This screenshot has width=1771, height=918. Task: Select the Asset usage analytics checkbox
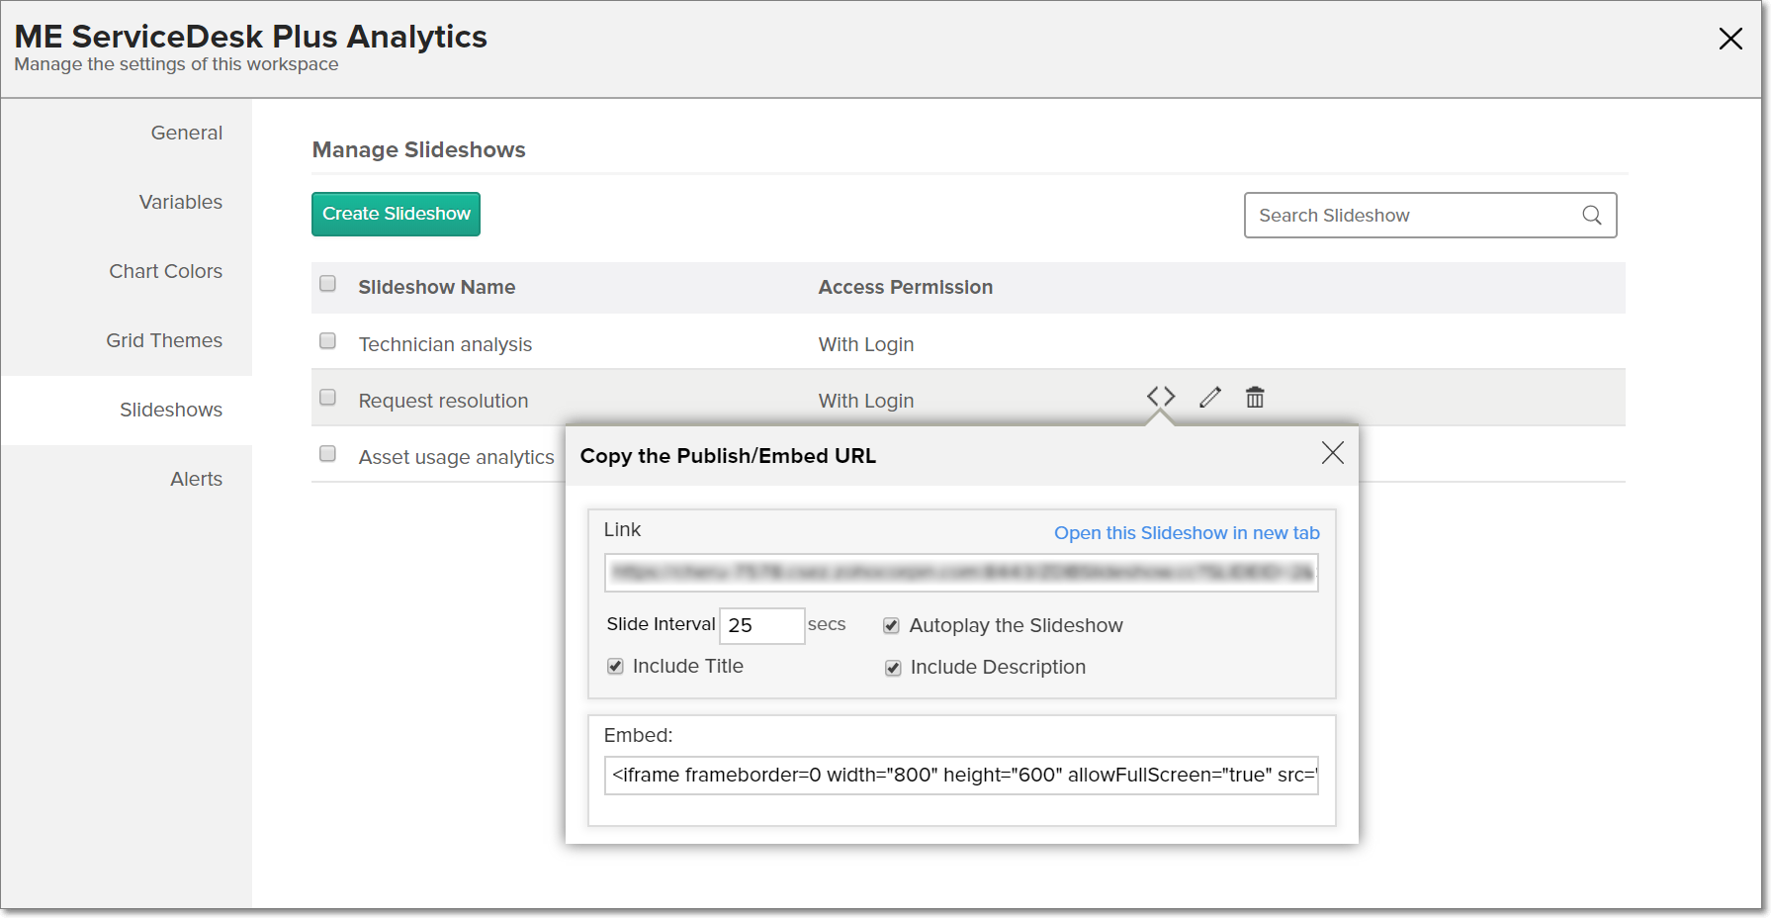pyautogui.click(x=328, y=454)
